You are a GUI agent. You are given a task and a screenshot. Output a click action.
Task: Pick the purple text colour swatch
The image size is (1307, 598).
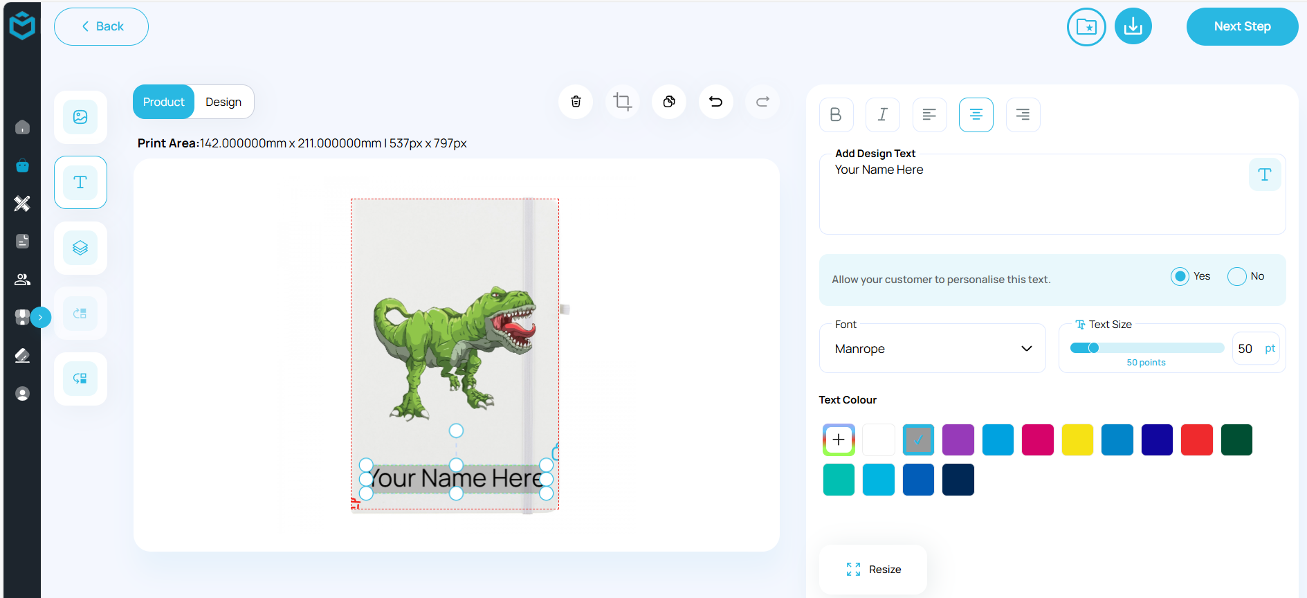[x=958, y=440]
